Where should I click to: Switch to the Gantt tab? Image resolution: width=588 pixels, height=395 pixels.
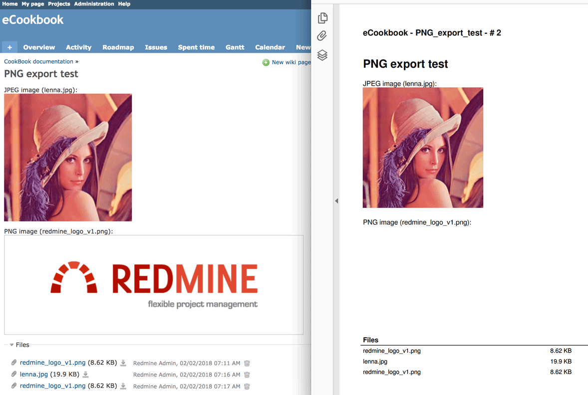[235, 47]
